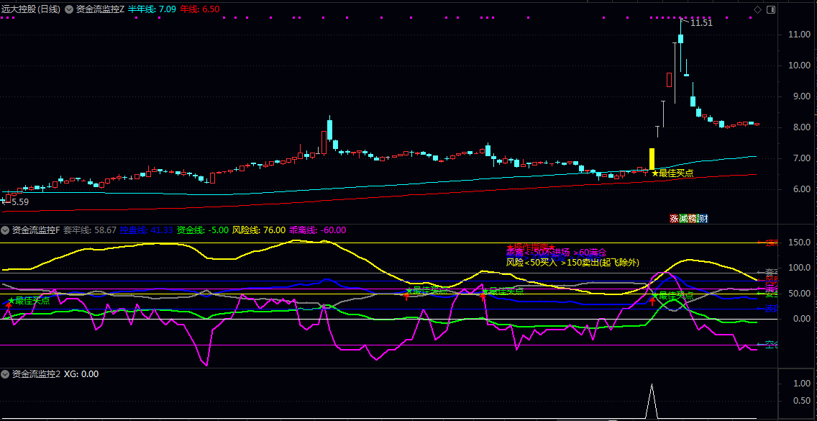The width and height of the screenshot is (817, 421).
Task: Click the 财 tag below the main chart
Action: (702, 218)
